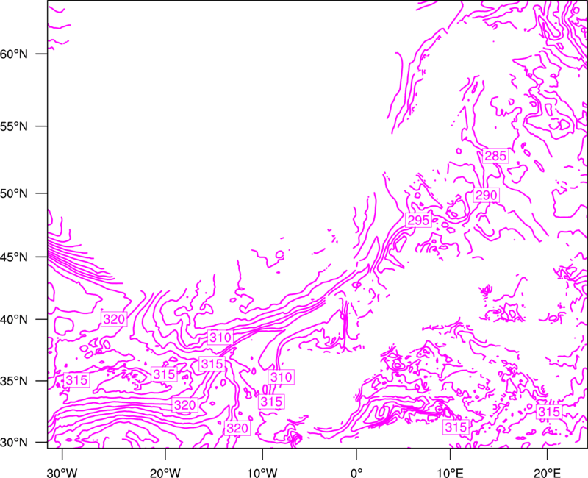Pick the 30°N latitude axis label
The image size is (588, 478).
14,443
